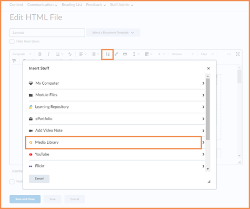Click the page-level Cancel button
Screen dimensions: 250x209
point(75,199)
